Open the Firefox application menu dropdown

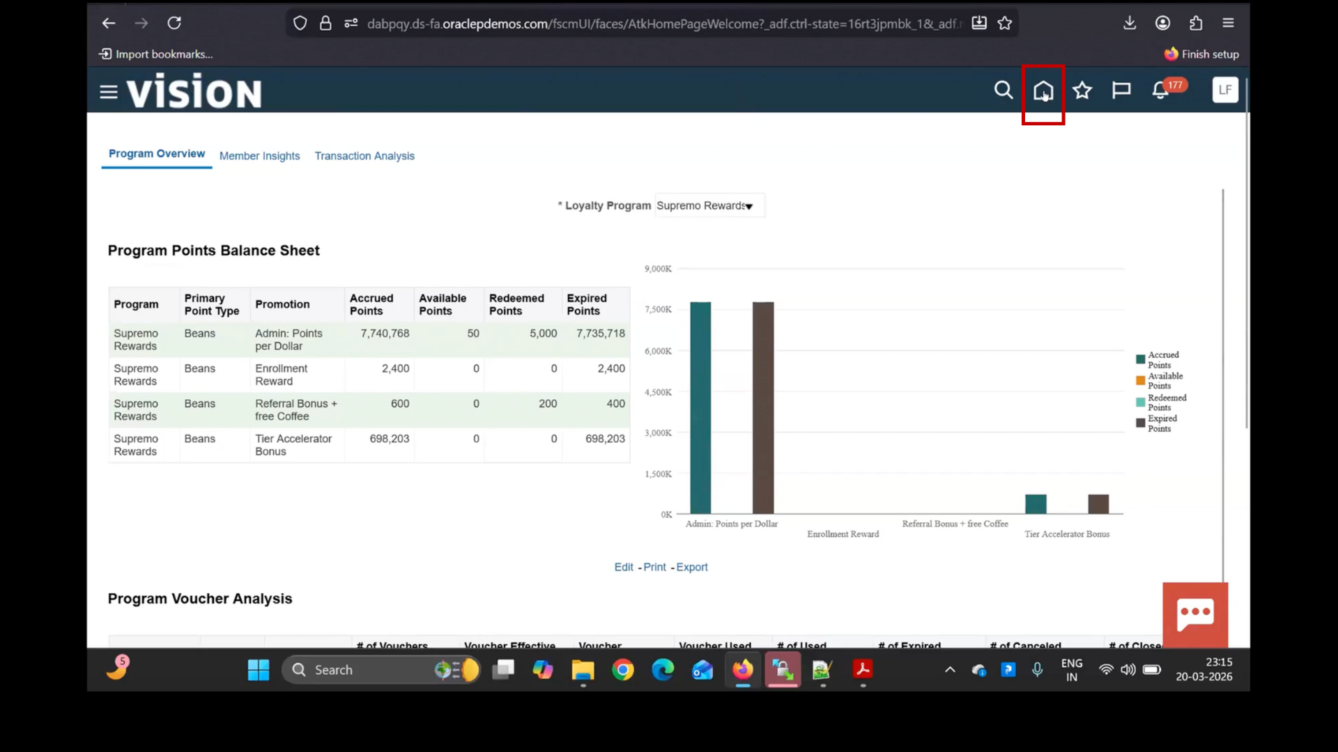pyautogui.click(x=1228, y=23)
